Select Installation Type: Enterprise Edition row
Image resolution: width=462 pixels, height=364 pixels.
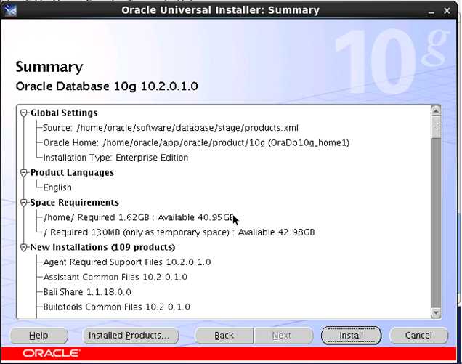pyautogui.click(x=115, y=158)
